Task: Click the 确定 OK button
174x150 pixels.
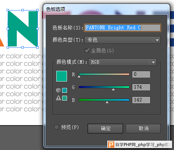Action: [105, 129]
